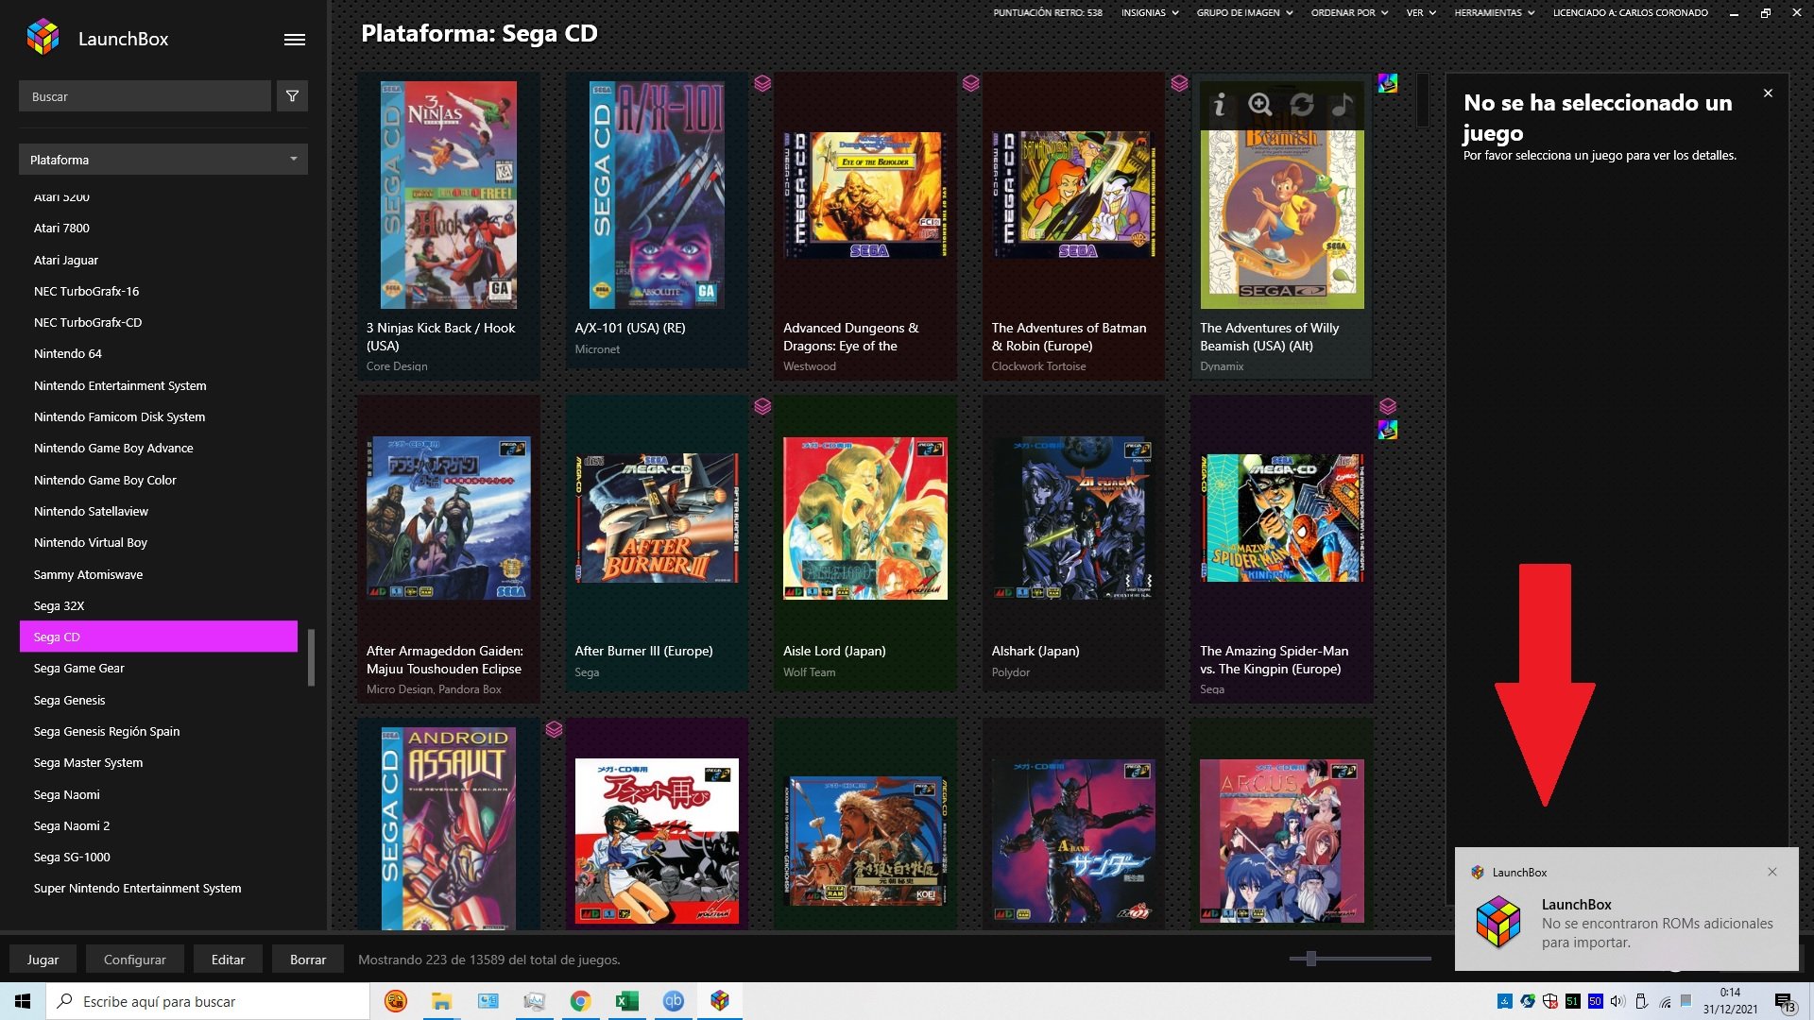Screen dimensions: 1814x1020
Task: Open the LaunchBox hamburger menu
Action: click(295, 40)
